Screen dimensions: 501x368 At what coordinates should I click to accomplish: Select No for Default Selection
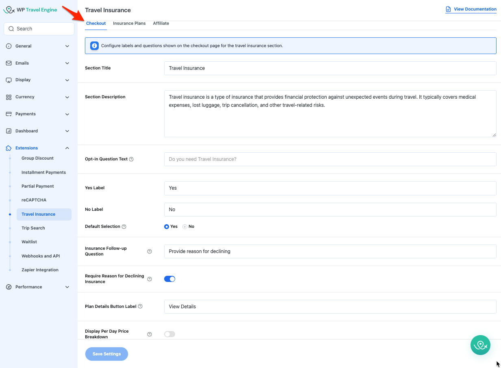tap(185, 227)
